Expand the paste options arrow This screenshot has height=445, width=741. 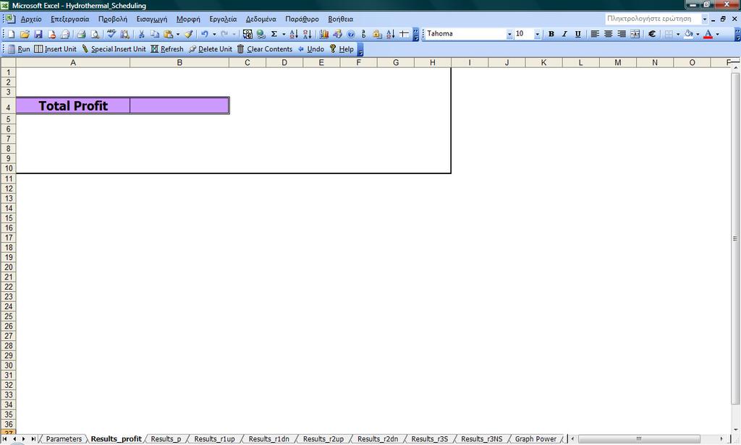178,34
